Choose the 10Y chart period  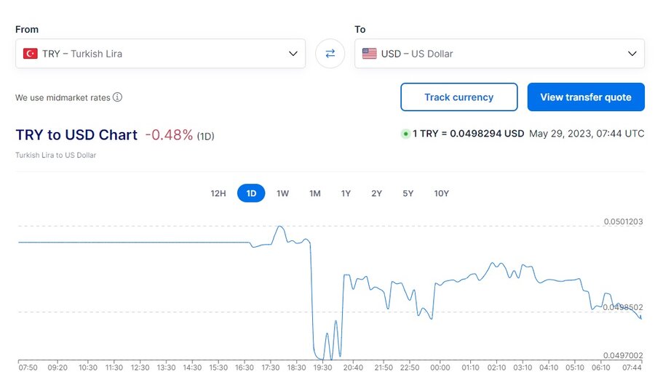pyautogui.click(x=441, y=193)
